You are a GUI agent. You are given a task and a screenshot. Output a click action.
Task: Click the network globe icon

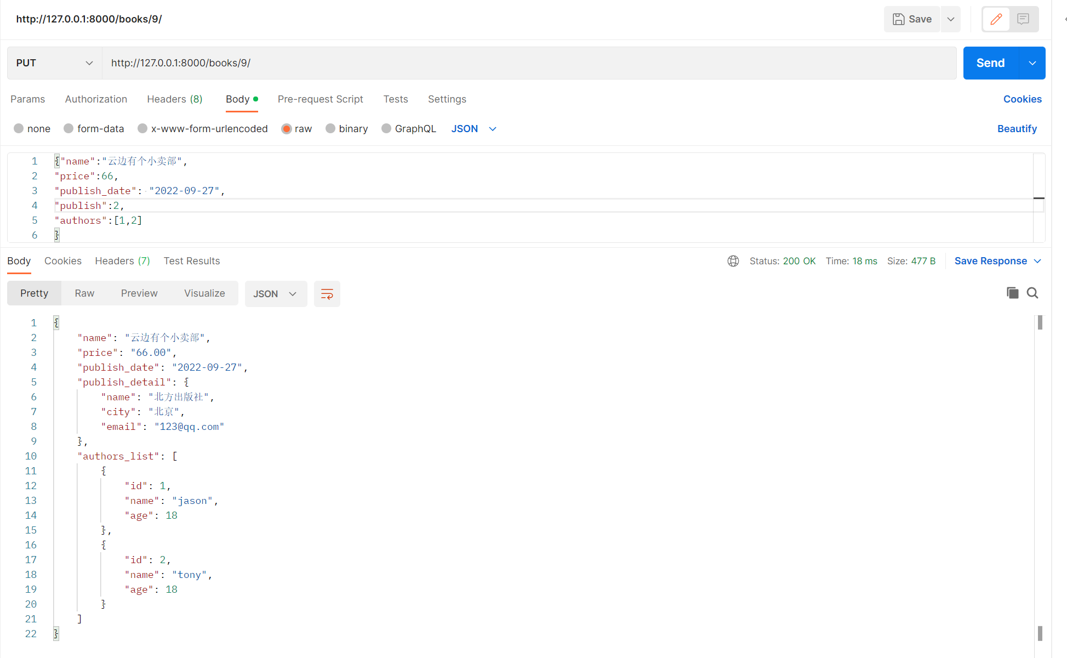(733, 261)
